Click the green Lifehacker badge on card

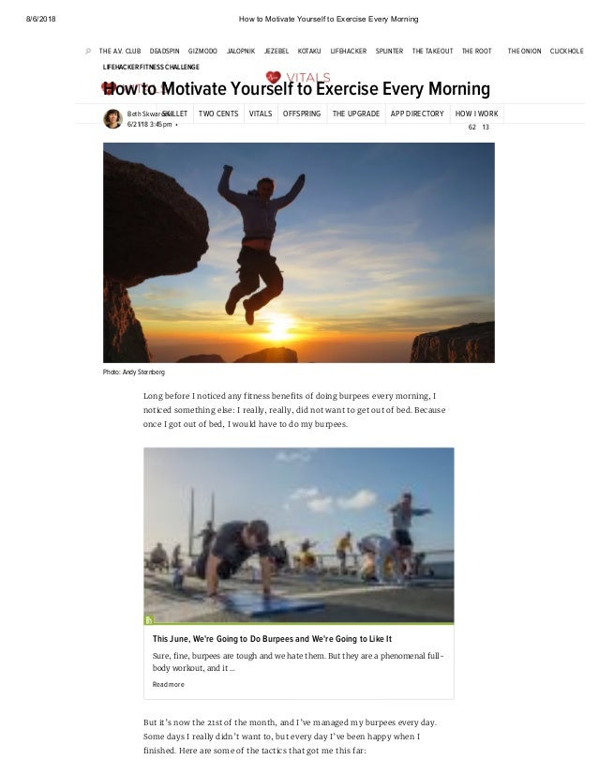point(149,619)
